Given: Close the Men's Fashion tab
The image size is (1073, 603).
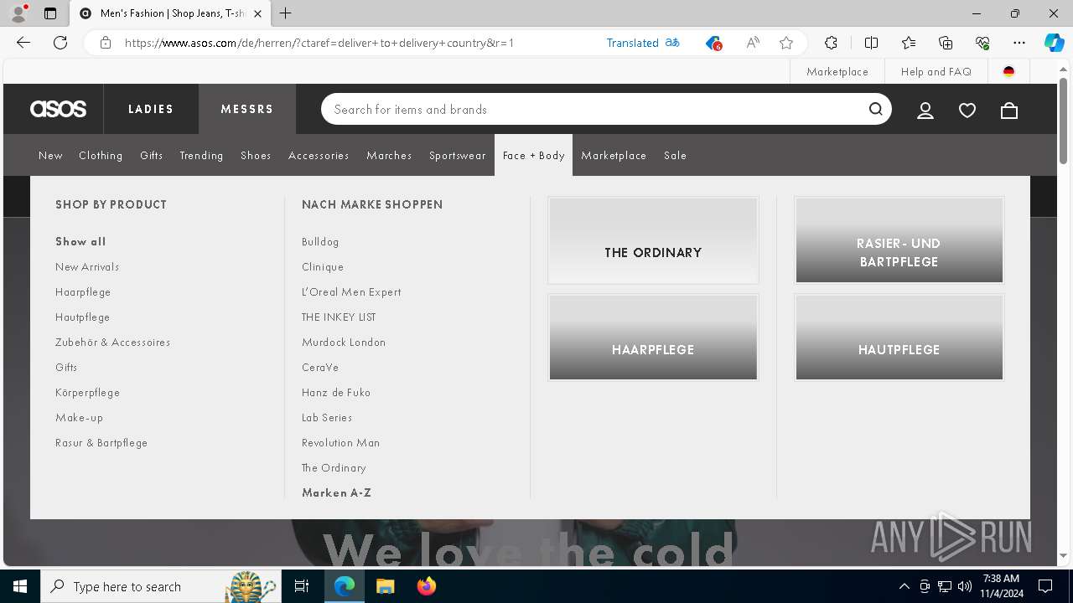Looking at the screenshot, I should 257,13.
